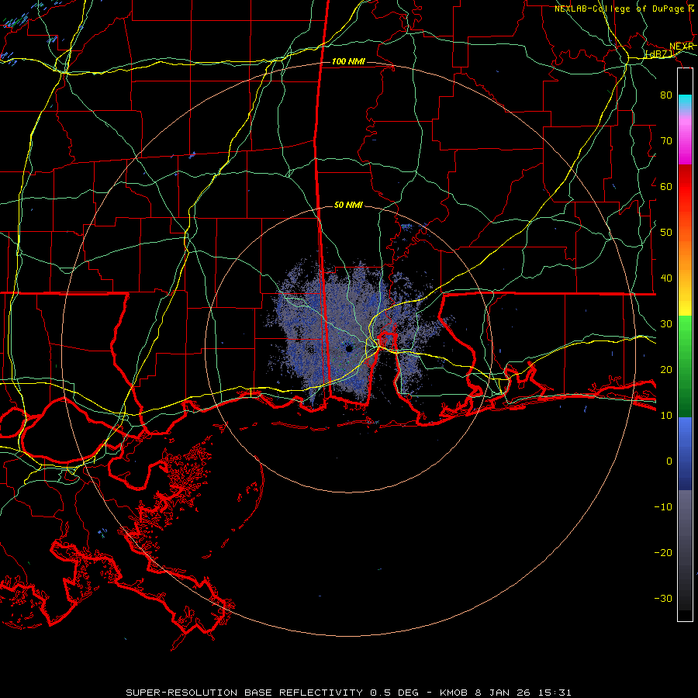Click the "8 JAN 26" date in caption
This screenshot has width=698, height=698.
pyautogui.click(x=502, y=693)
